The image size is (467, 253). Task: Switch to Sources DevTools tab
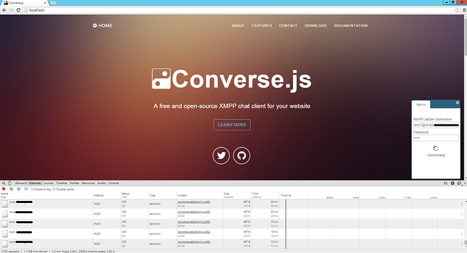pyautogui.click(x=48, y=183)
